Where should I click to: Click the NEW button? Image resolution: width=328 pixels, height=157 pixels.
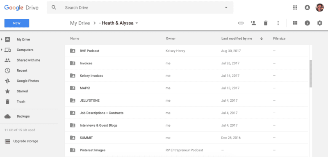[17, 23]
